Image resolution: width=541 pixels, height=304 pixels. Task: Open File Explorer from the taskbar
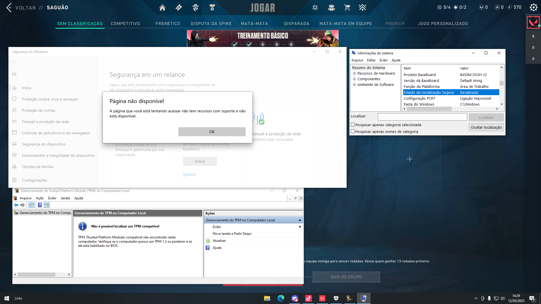tap(267, 298)
